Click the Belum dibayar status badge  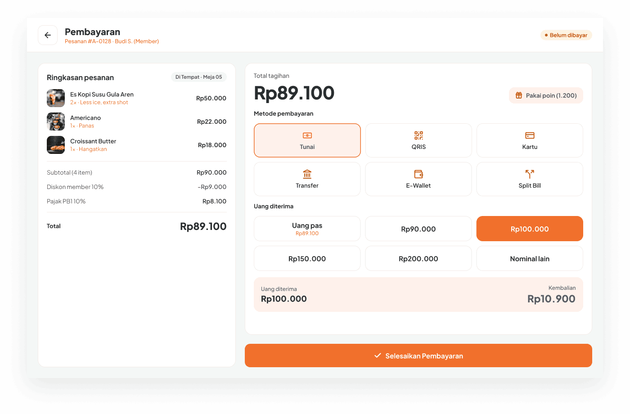click(x=566, y=35)
